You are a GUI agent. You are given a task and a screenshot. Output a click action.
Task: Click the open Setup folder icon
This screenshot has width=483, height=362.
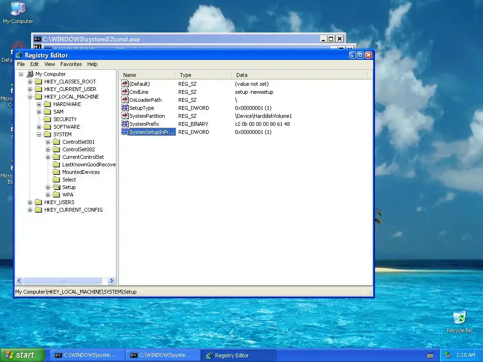[x=57, y=187]
